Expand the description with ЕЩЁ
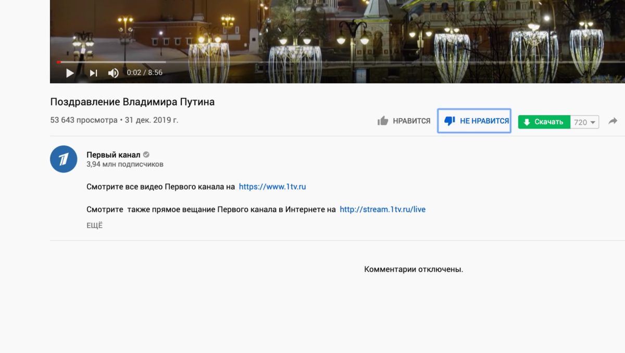 tap(94, 225)
